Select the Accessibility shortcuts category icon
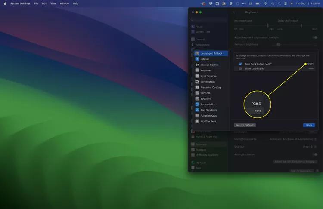323x209 pixels. 197,104
